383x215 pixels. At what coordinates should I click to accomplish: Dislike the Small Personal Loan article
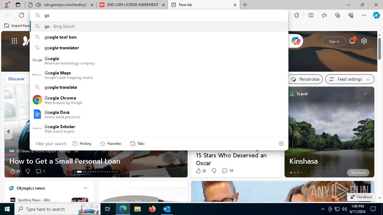[x=28, y=171]
